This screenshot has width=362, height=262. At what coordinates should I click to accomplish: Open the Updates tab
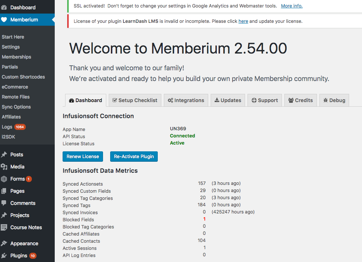[x=228, y=100]
